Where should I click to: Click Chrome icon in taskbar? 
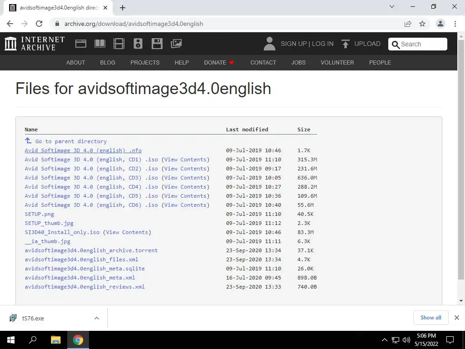pos(78,340)
